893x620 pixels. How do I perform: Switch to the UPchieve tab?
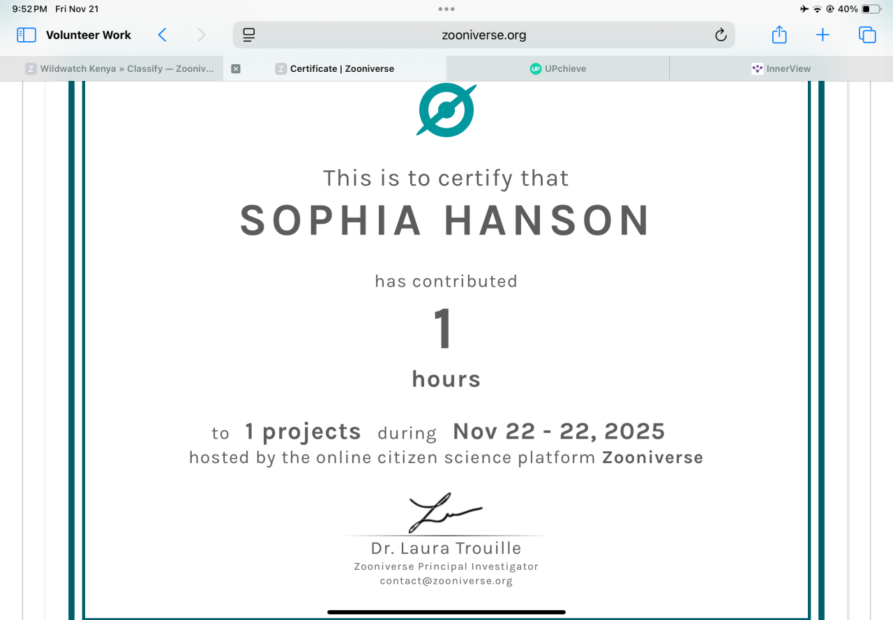point(558,68)
